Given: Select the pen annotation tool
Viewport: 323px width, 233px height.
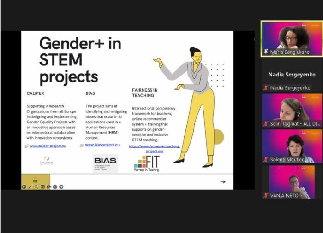Looking at the screenshot, I should coord(30,187).
